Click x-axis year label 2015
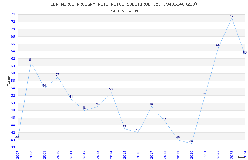Screen dimensions: 248x160 (x=125, y=155)
